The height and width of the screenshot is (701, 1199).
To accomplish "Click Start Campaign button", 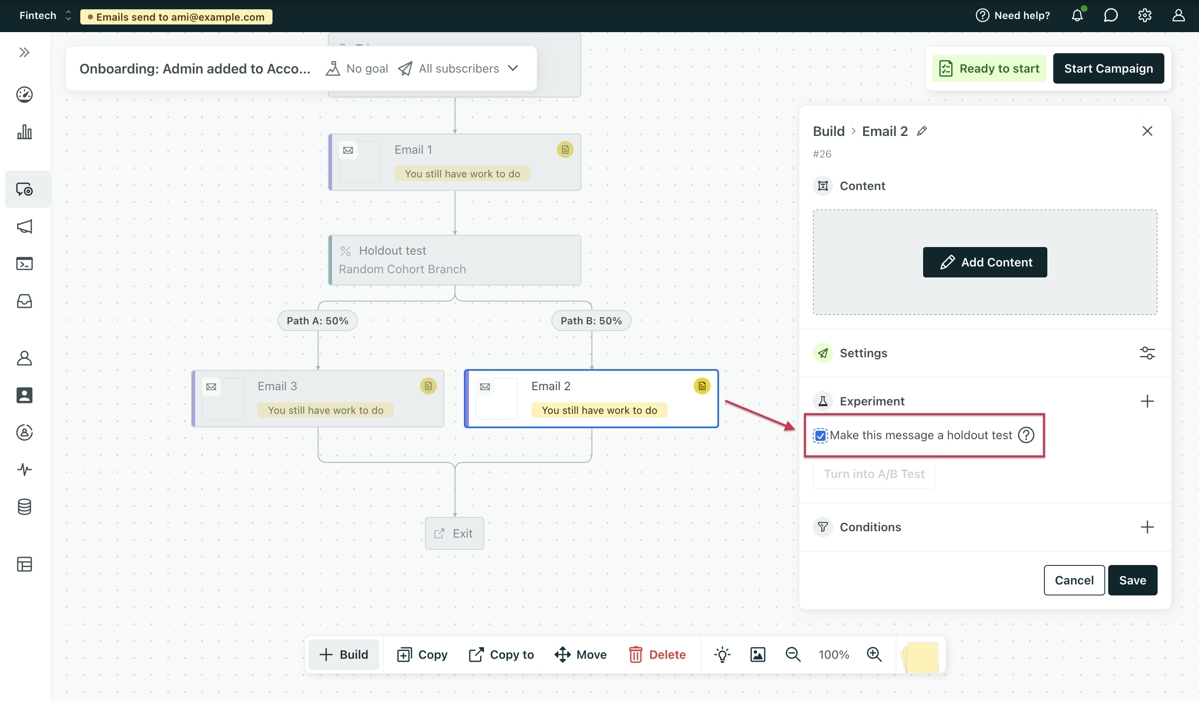I will (1109, 68).
